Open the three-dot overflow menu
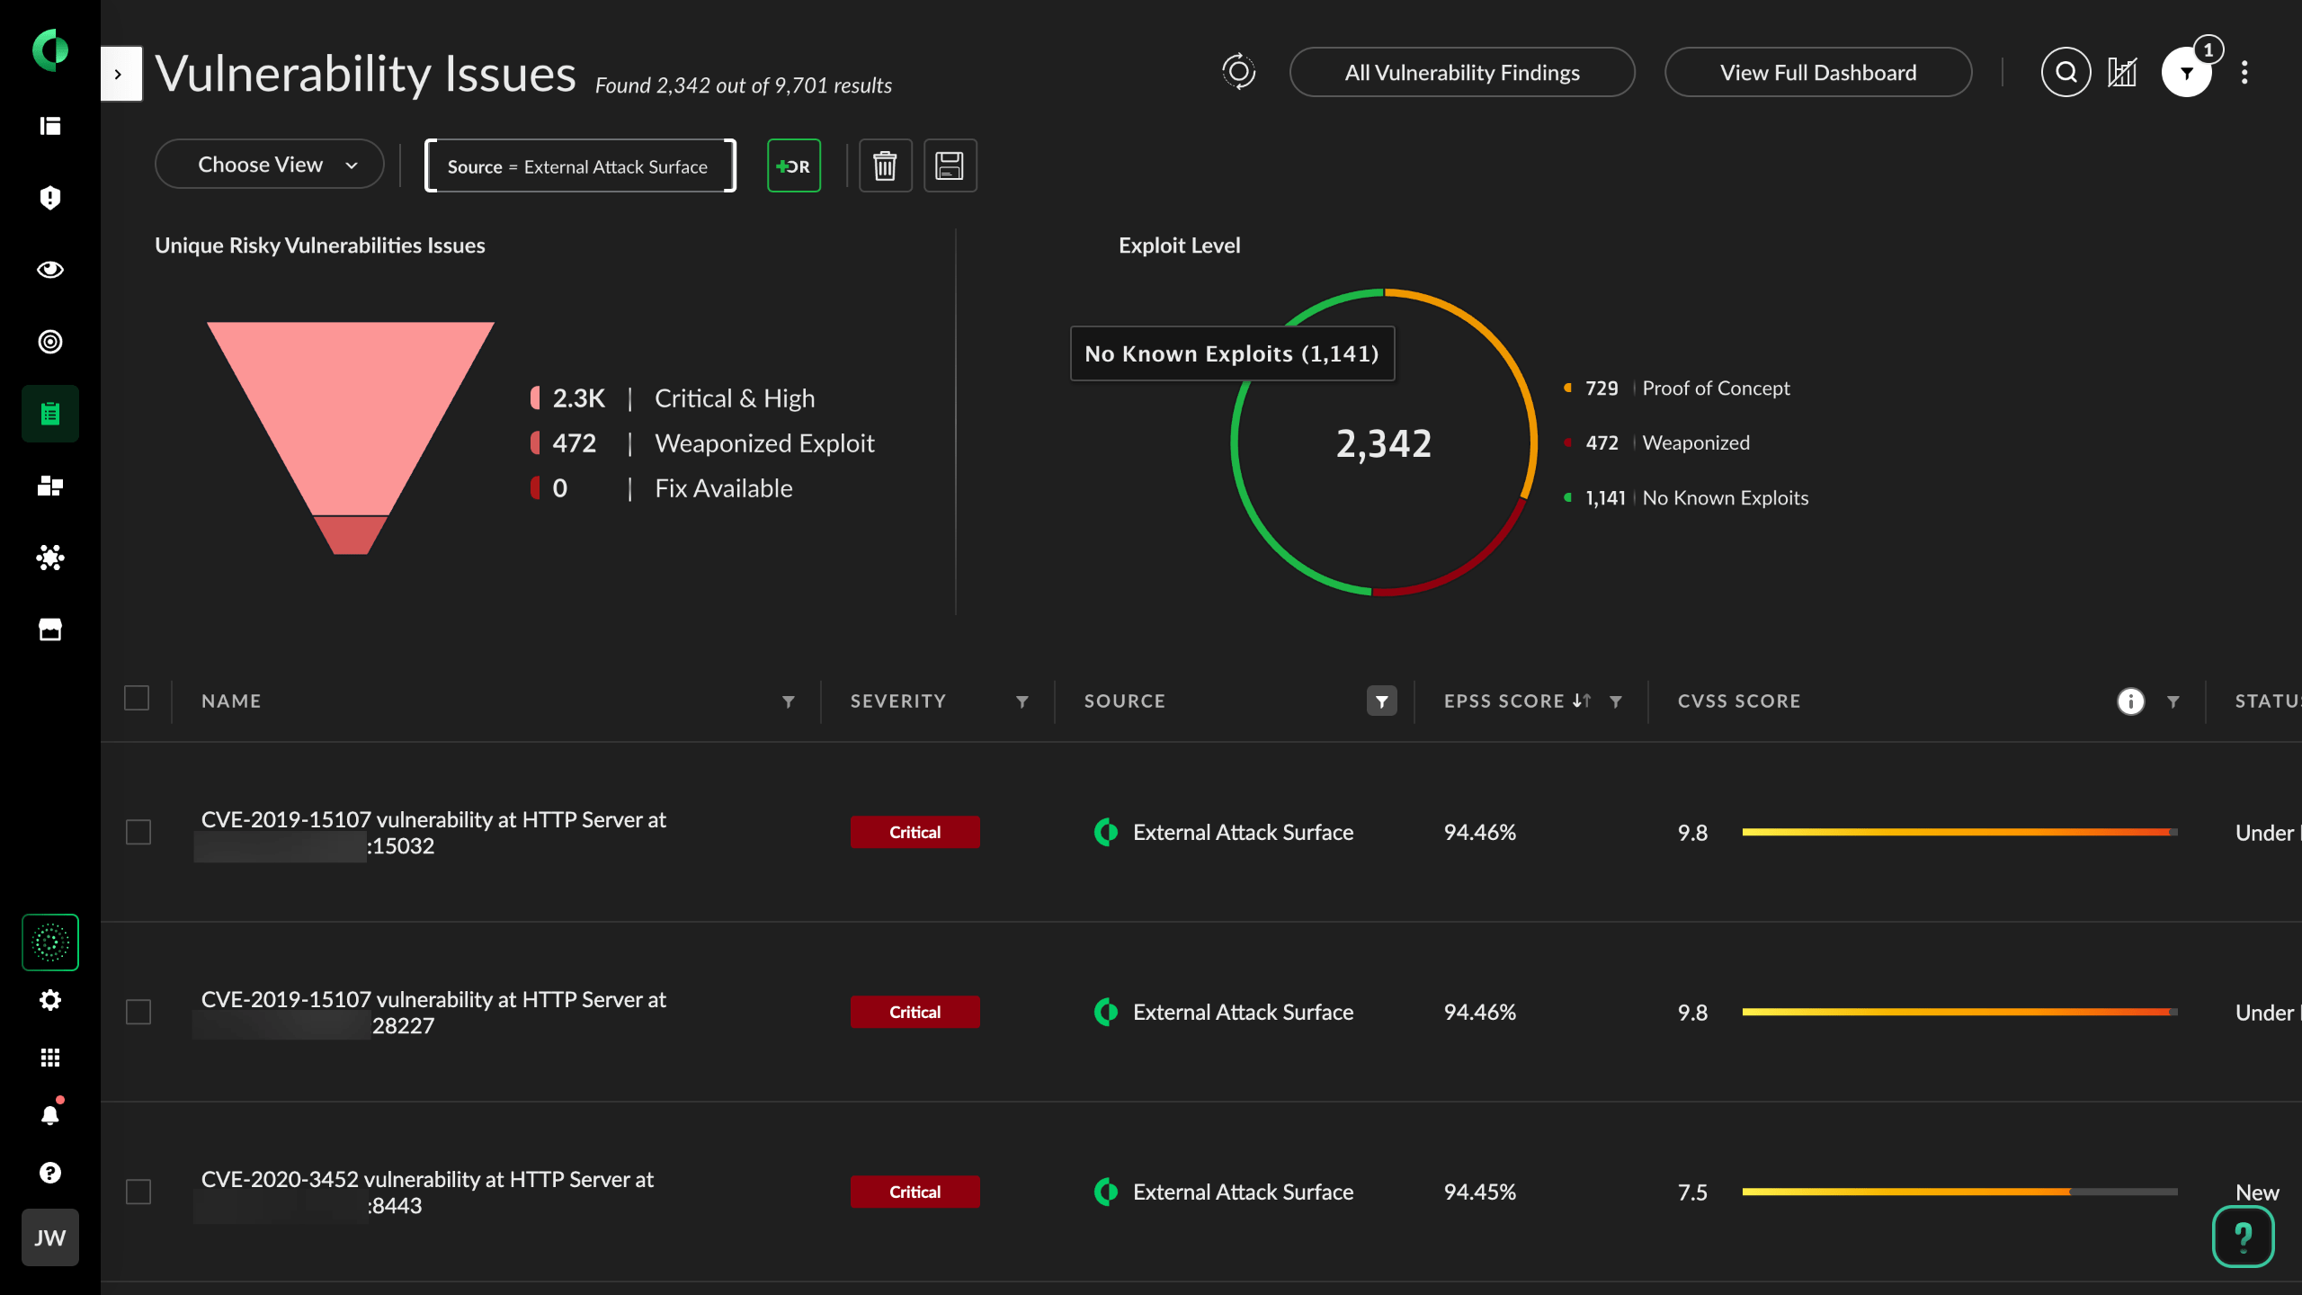 point(2244,72)
